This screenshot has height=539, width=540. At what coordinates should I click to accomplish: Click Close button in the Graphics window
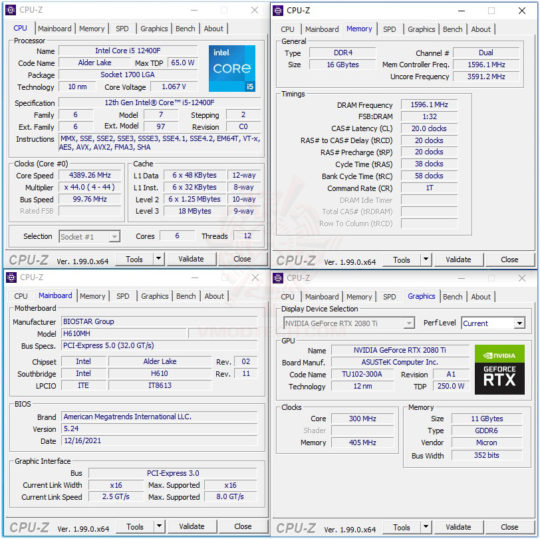tap(509, 527)
